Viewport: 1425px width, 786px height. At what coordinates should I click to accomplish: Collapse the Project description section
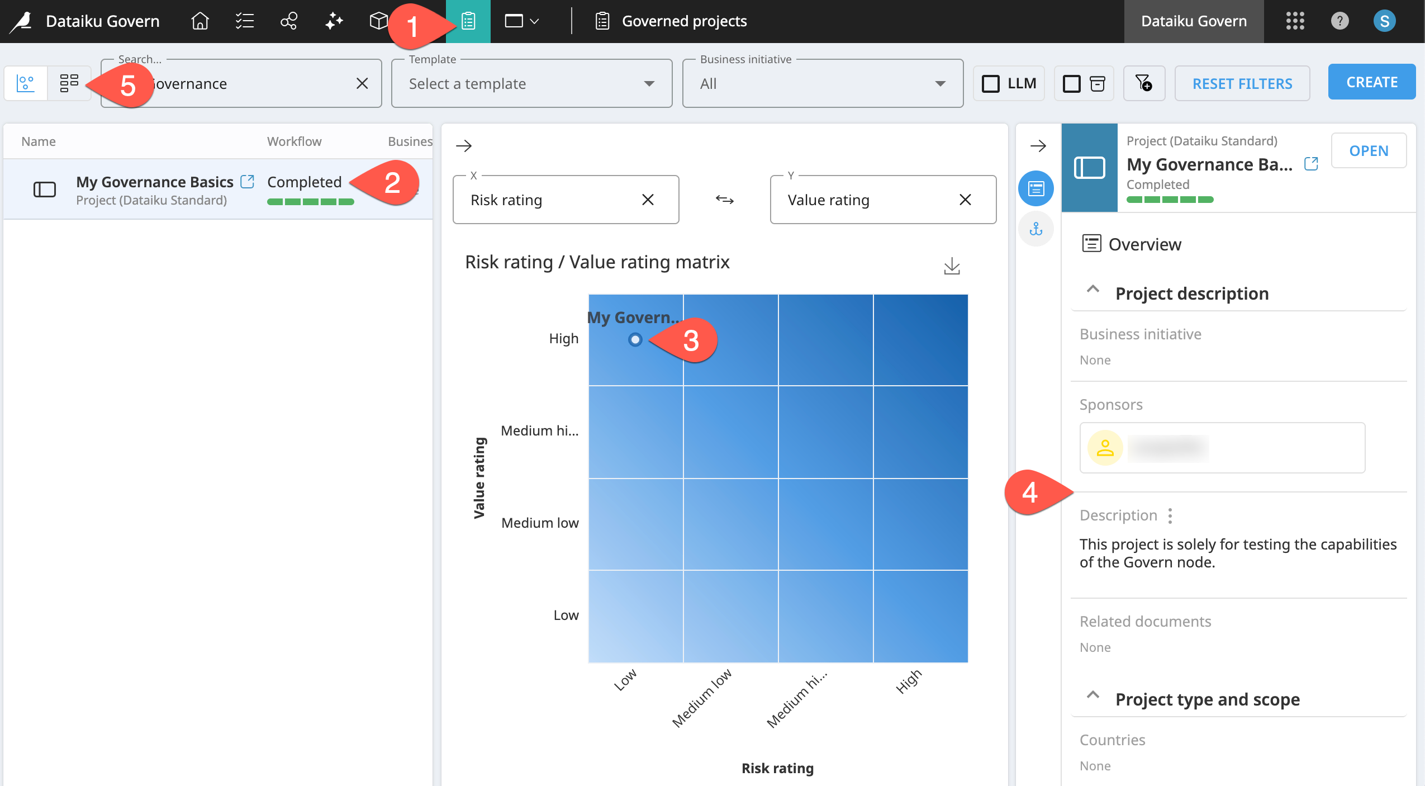tap(1092, 291)
